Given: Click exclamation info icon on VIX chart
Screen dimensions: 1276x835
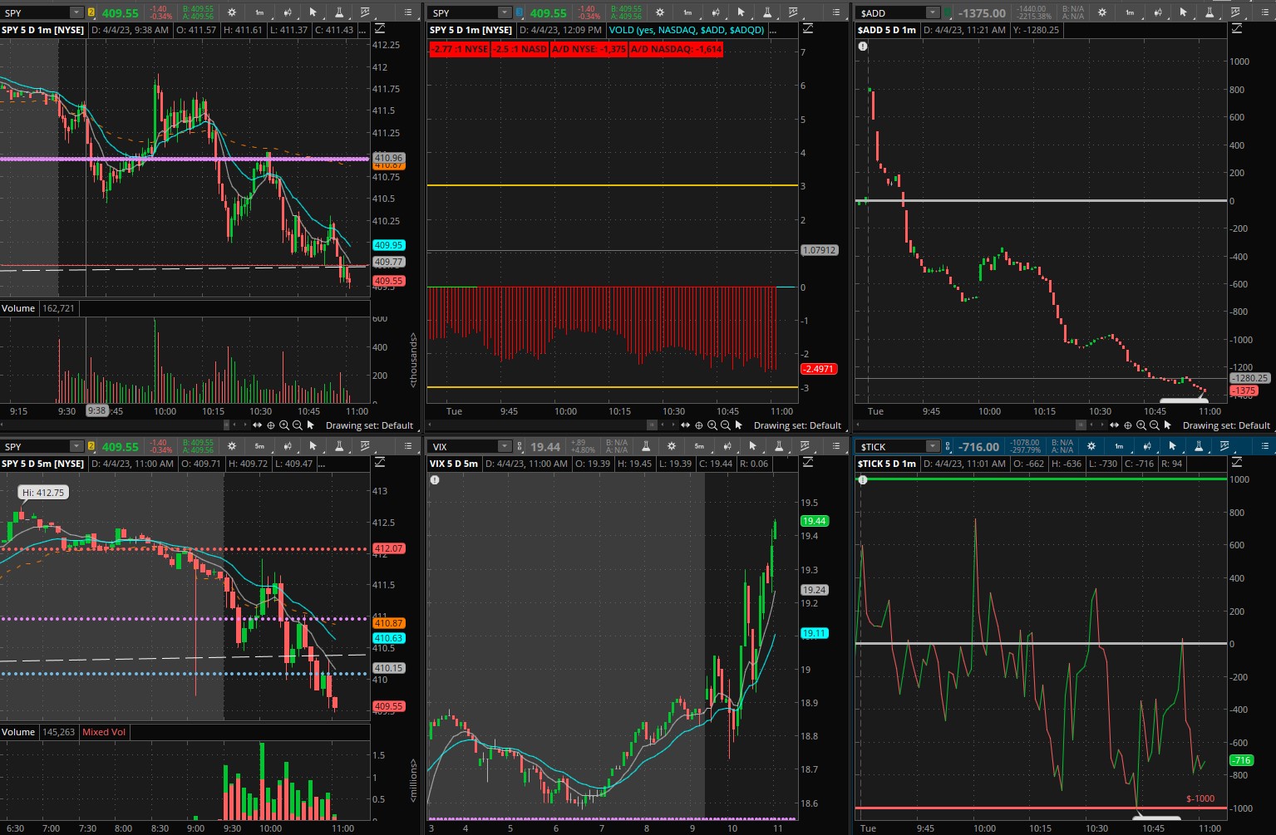Looking at the screenshot, I should [x=434, y=480].
